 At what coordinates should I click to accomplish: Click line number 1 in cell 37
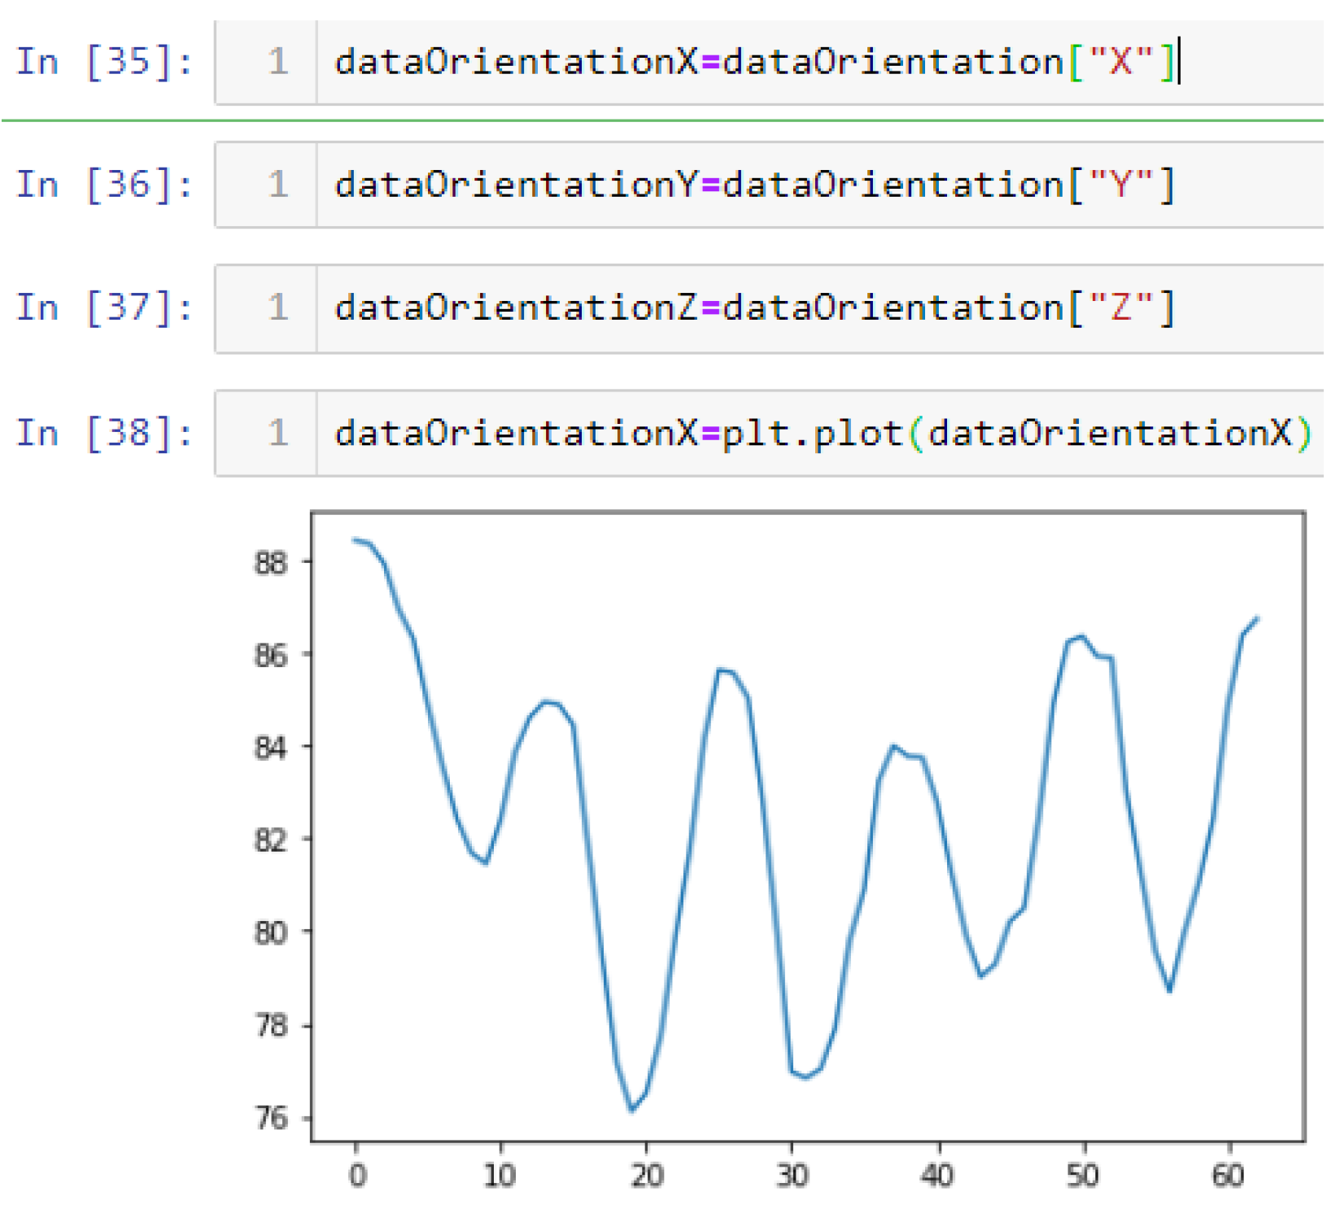(278, 308)
